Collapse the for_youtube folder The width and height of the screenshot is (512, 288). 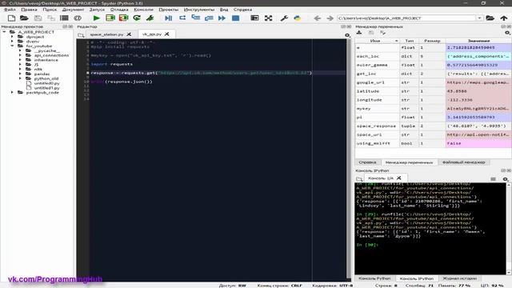13,46
